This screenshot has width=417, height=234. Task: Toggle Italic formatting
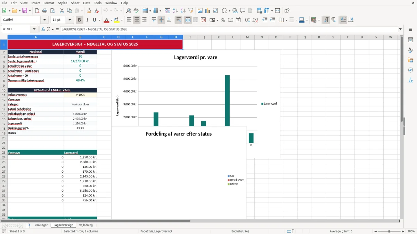pos(87,20)
